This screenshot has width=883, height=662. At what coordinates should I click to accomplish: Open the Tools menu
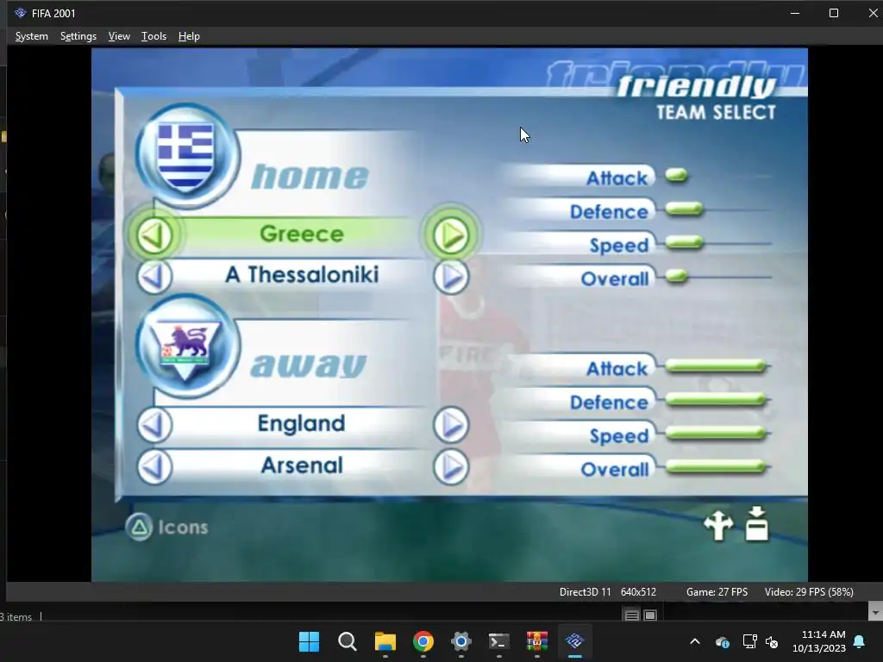click(x=153, y=36)
